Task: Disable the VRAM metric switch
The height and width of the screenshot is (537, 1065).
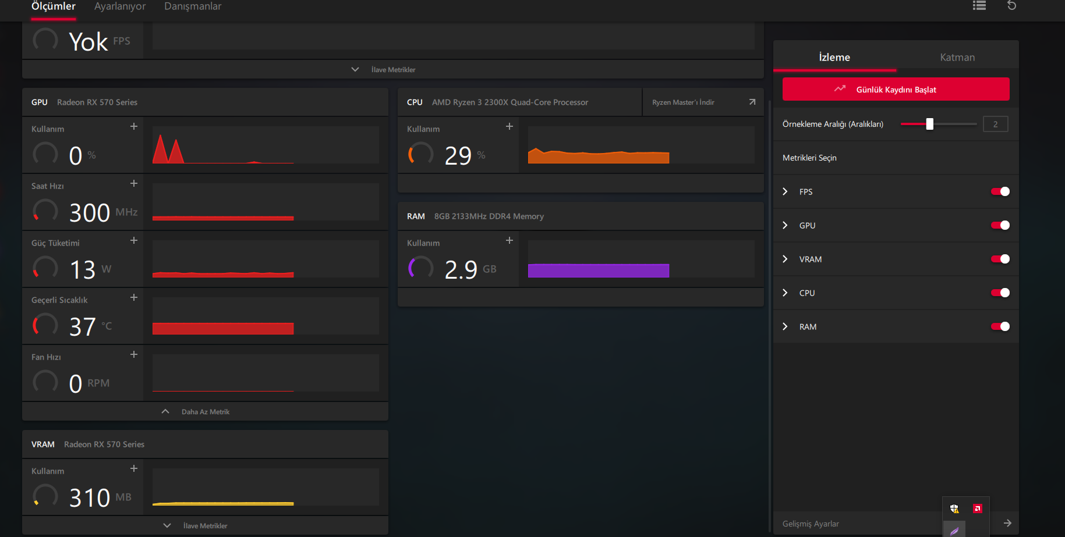Action: 1000,259
